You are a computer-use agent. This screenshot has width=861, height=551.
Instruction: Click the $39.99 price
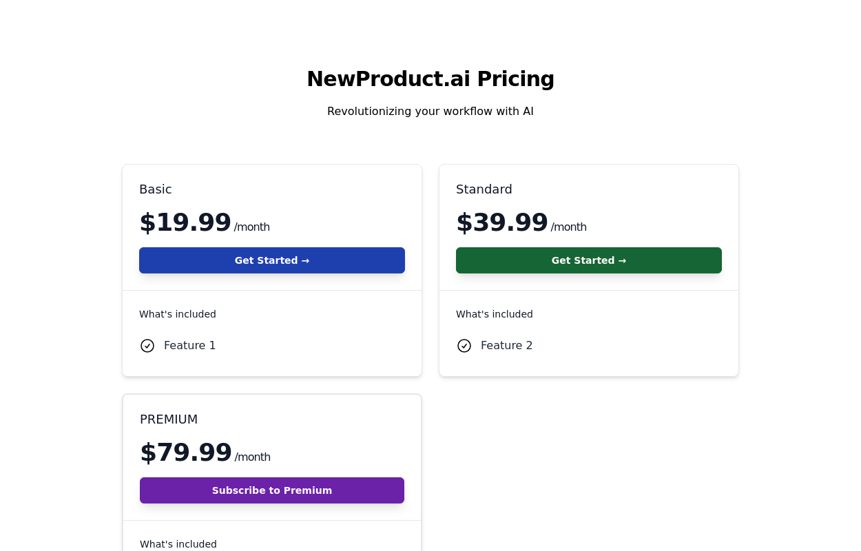tap(502, 223)
